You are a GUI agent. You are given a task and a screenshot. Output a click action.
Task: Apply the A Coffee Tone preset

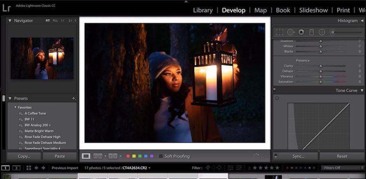[35, 113]
